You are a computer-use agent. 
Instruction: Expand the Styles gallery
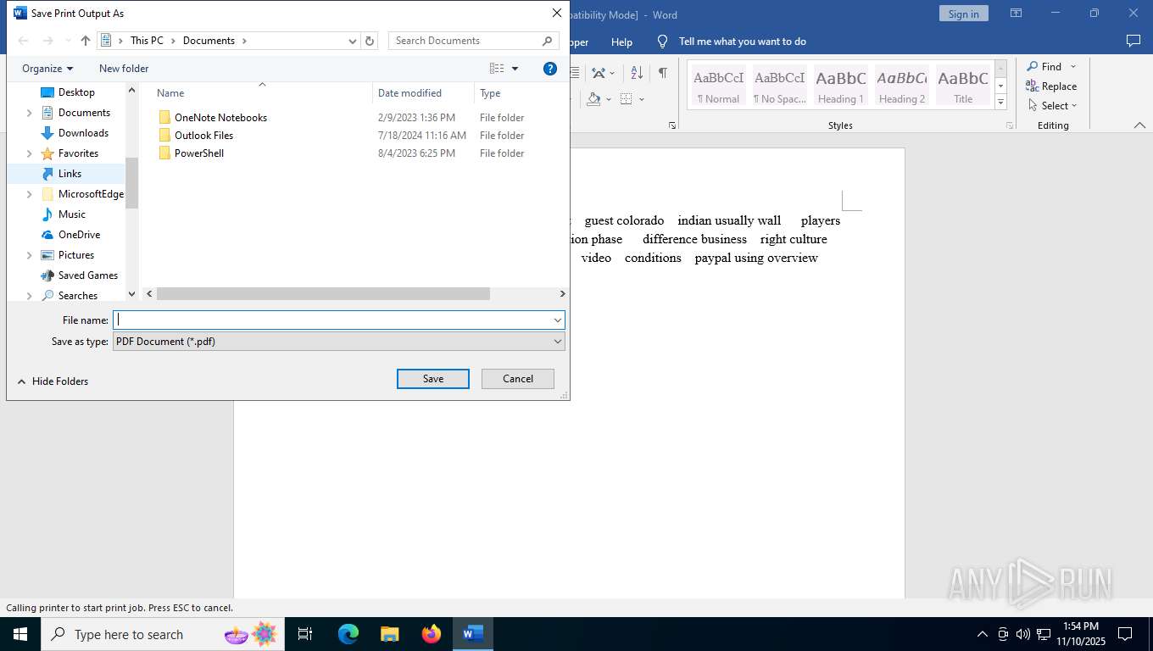pos(1000,102)
